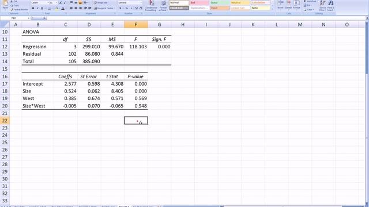The image size is (369, 207).
Task: Select the Size*West cell
Action: tap(37, 106)
